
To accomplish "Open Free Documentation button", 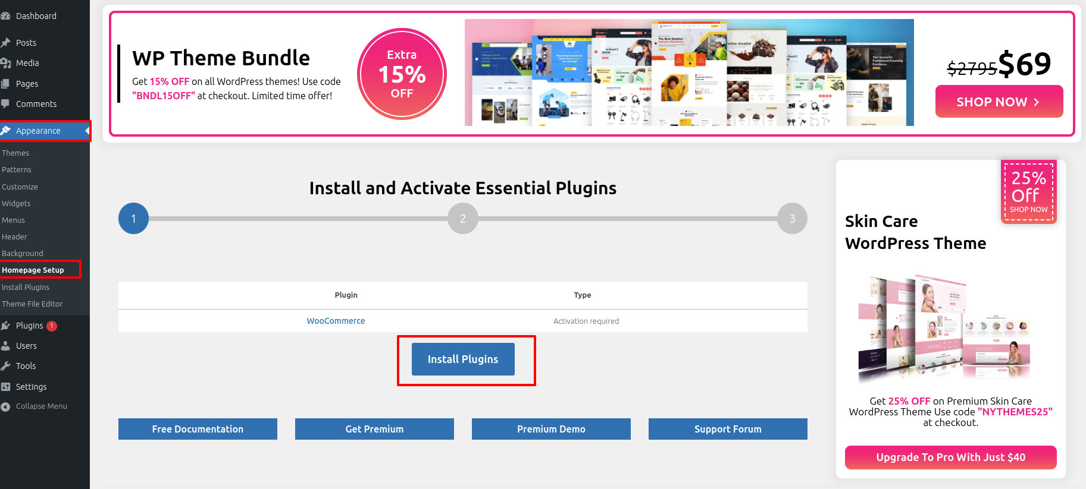I will pos(198,429).
